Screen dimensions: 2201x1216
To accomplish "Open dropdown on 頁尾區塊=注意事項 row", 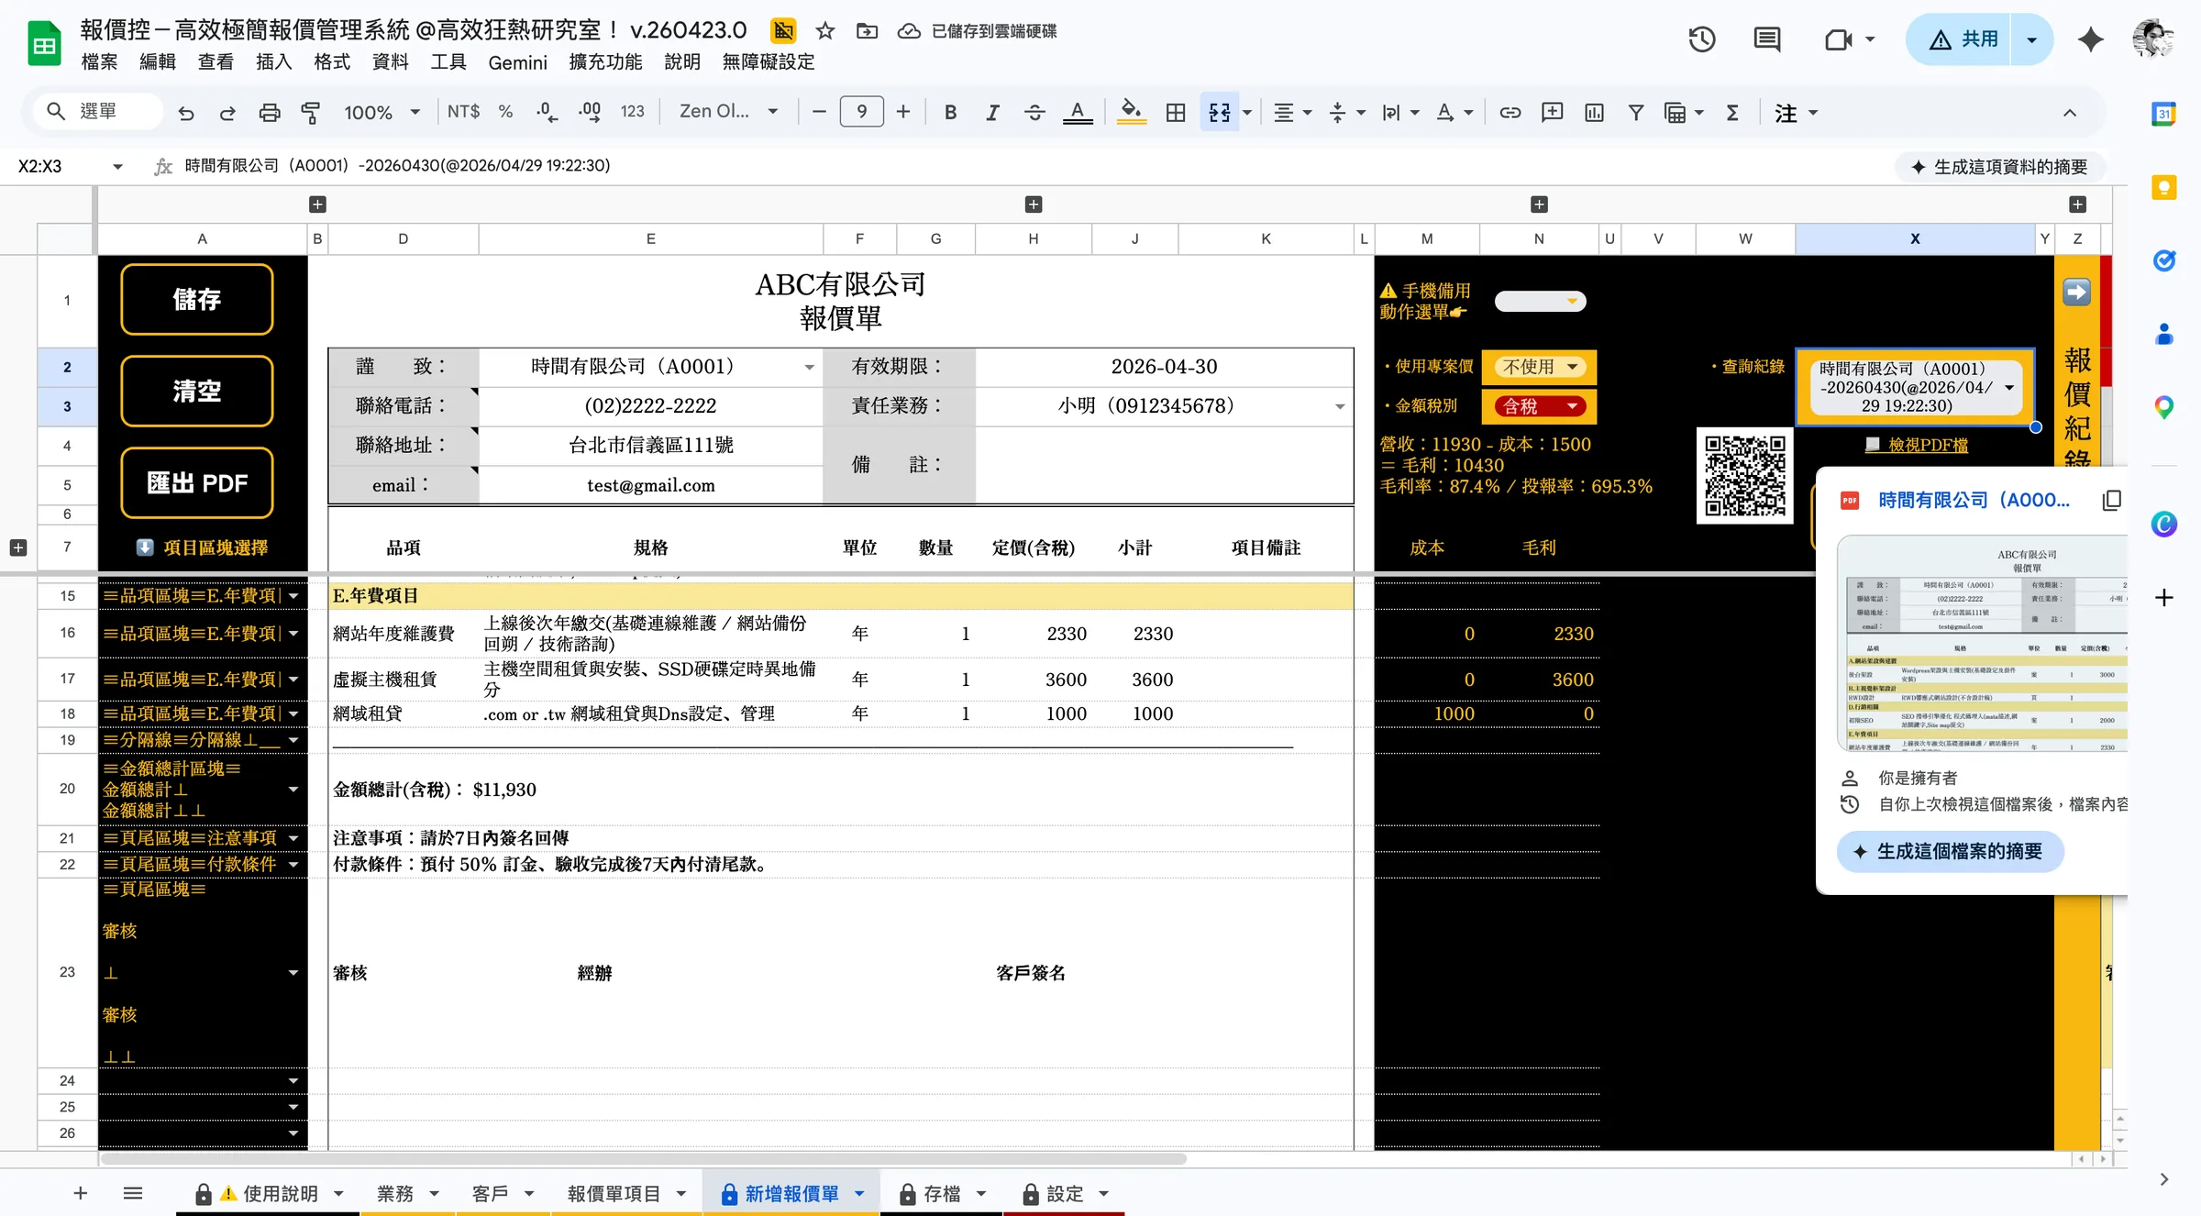I will tap(293, 838).
